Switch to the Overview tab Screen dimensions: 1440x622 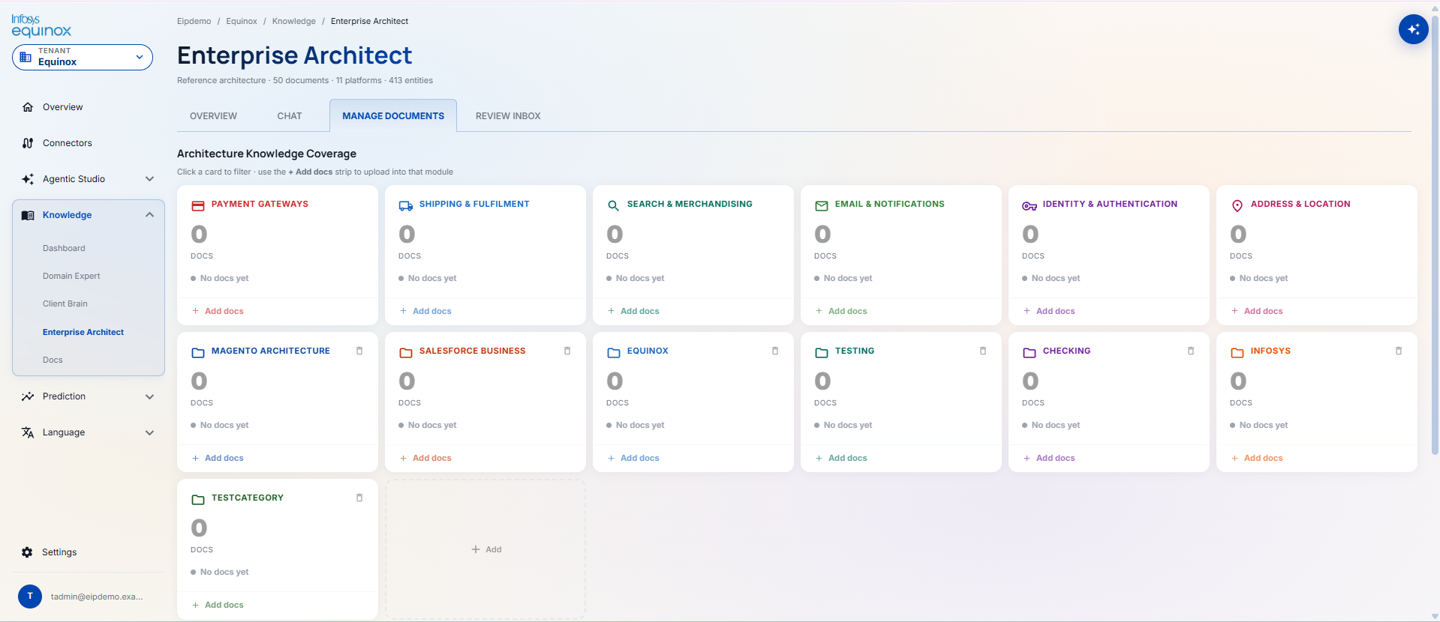click(x=213, y=116)
